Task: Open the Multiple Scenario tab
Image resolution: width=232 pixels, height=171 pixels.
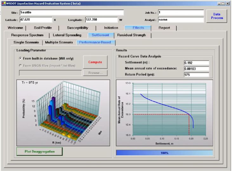Action: pos(59,42)
